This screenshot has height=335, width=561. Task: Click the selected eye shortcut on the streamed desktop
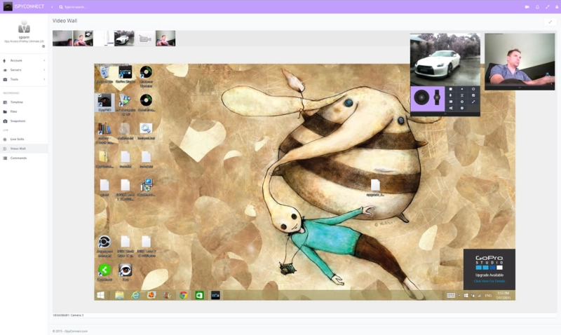[104, 103]
